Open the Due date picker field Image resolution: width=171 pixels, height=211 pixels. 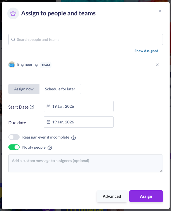point(79,122)
